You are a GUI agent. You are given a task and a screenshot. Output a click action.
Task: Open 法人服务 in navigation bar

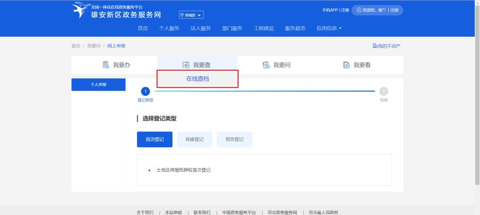[200, 28]
